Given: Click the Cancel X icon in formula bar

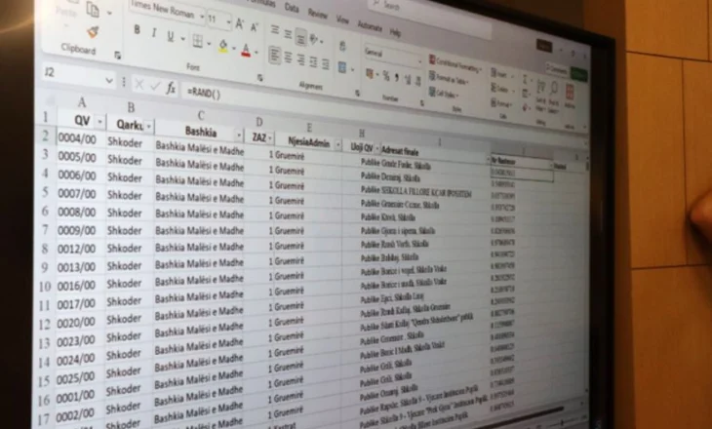Looking at the screenshot, I should (x=138, y=84).
